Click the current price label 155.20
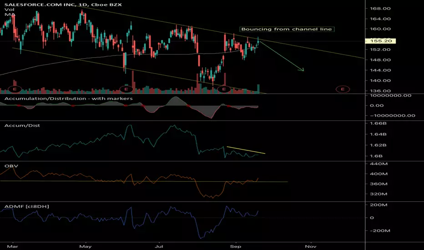This screenshot has height=250, width=424. (x=380, y=41)
